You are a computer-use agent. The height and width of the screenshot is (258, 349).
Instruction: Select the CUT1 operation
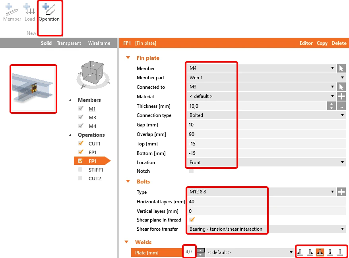pyautogui.click(x=94, y=143)
